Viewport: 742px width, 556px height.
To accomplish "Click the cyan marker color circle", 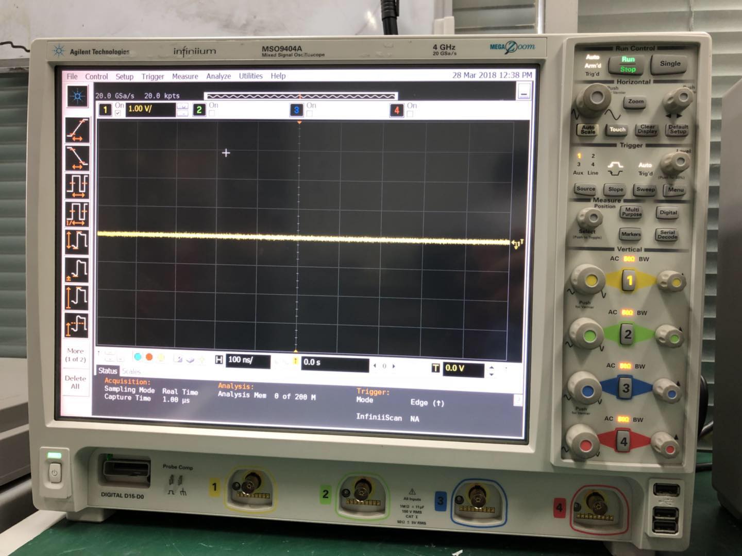I will [x=138, y=357].
